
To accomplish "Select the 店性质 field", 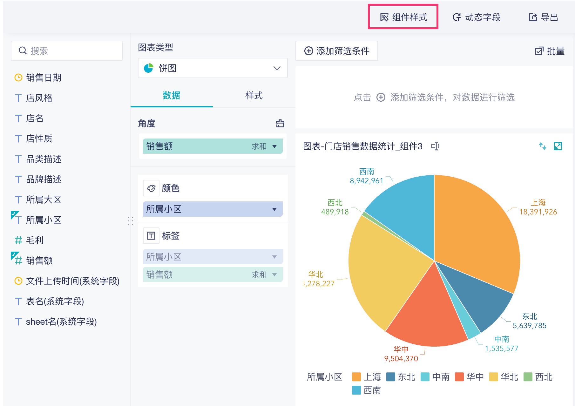I will tap(34, 139).
